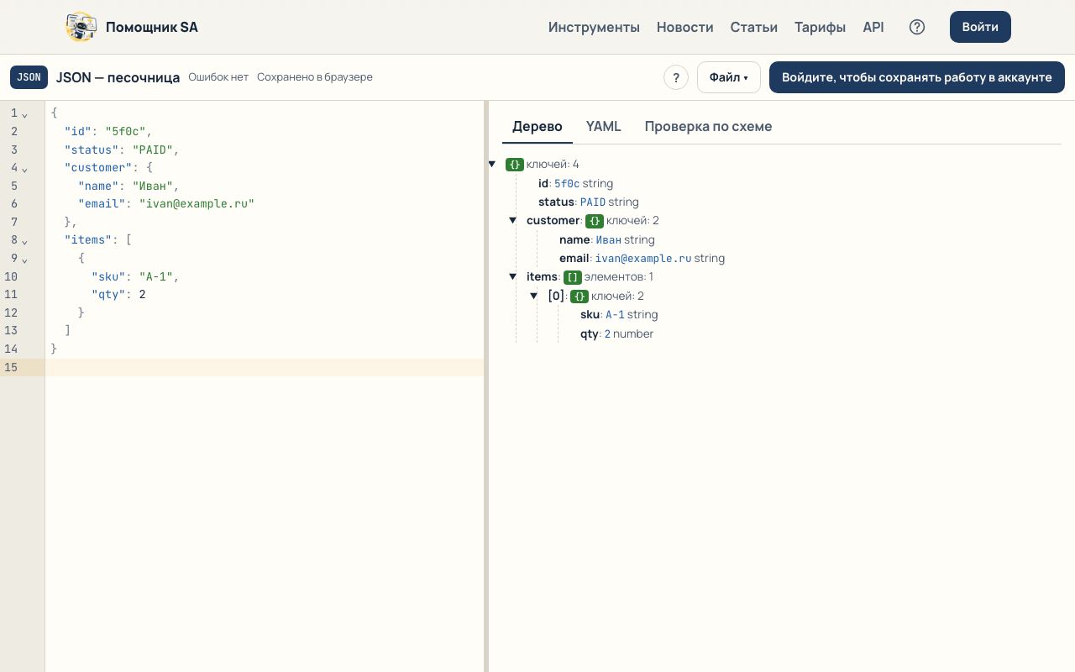Click the items array brackets badge

pyautogui.click(x=573, y=277)
